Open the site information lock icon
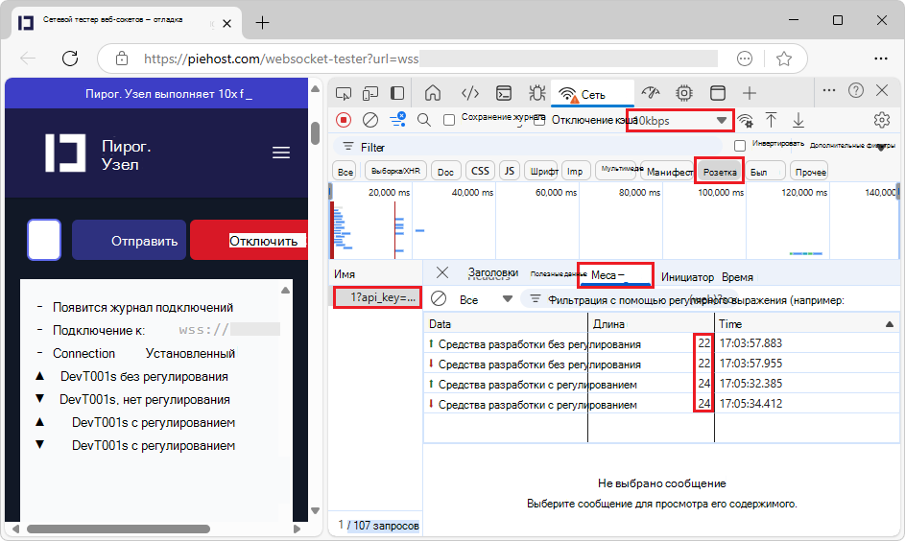 click(x=122, y=59)
